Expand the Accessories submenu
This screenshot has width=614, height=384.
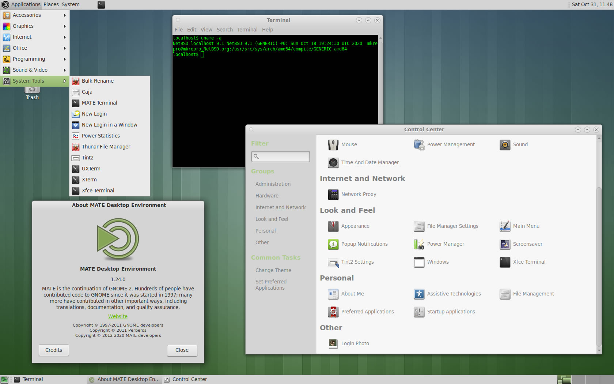(x=35, y=15)
